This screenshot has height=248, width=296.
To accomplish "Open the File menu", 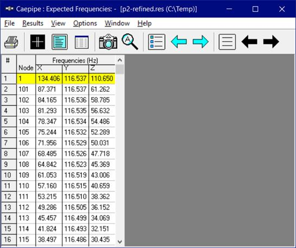I will 9,23.
